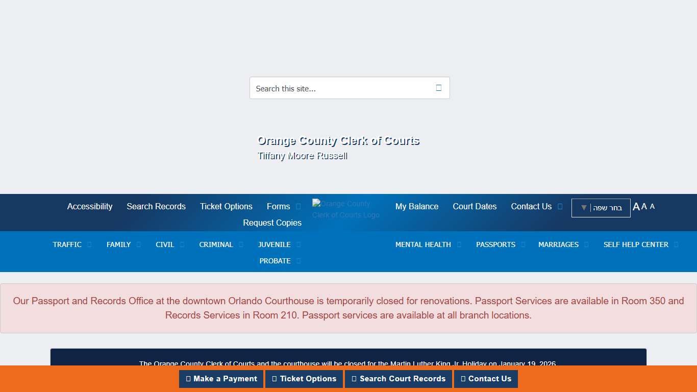Select the largest text size A
This screenshot has height=392, width=697.
(636, 207)
